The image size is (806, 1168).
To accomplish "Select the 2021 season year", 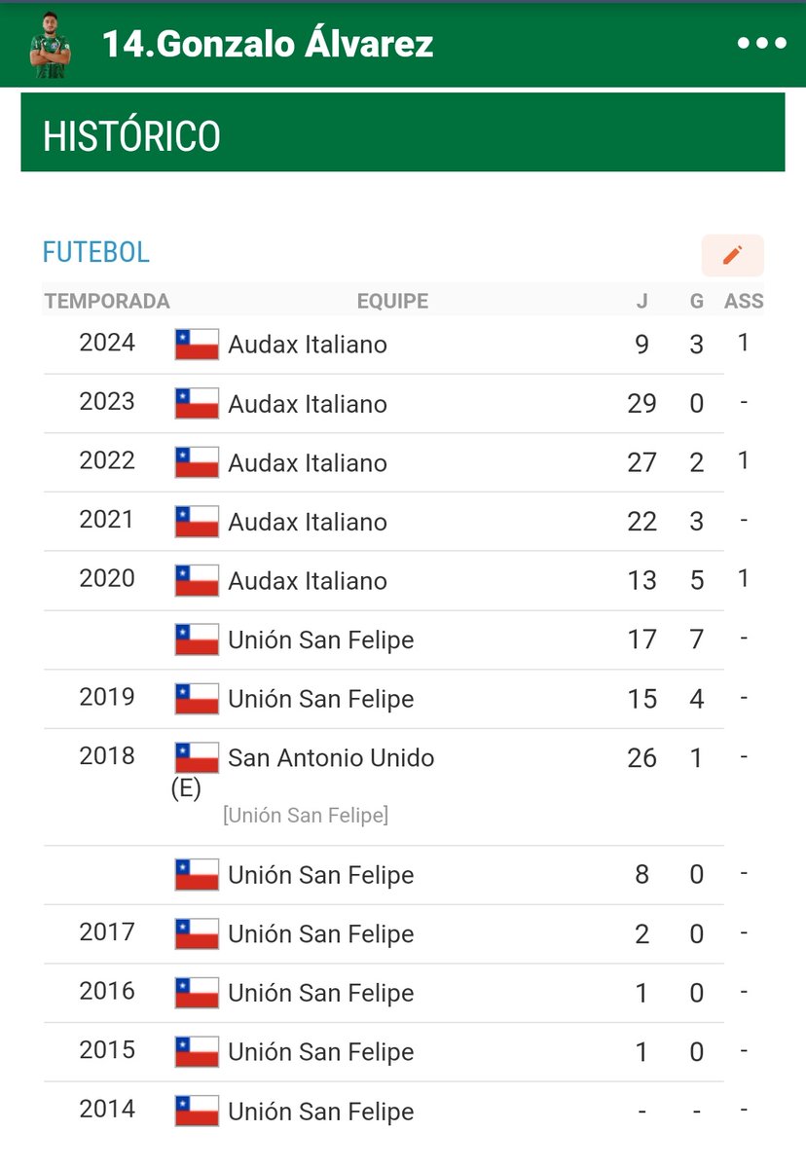I will pos(106,520).
